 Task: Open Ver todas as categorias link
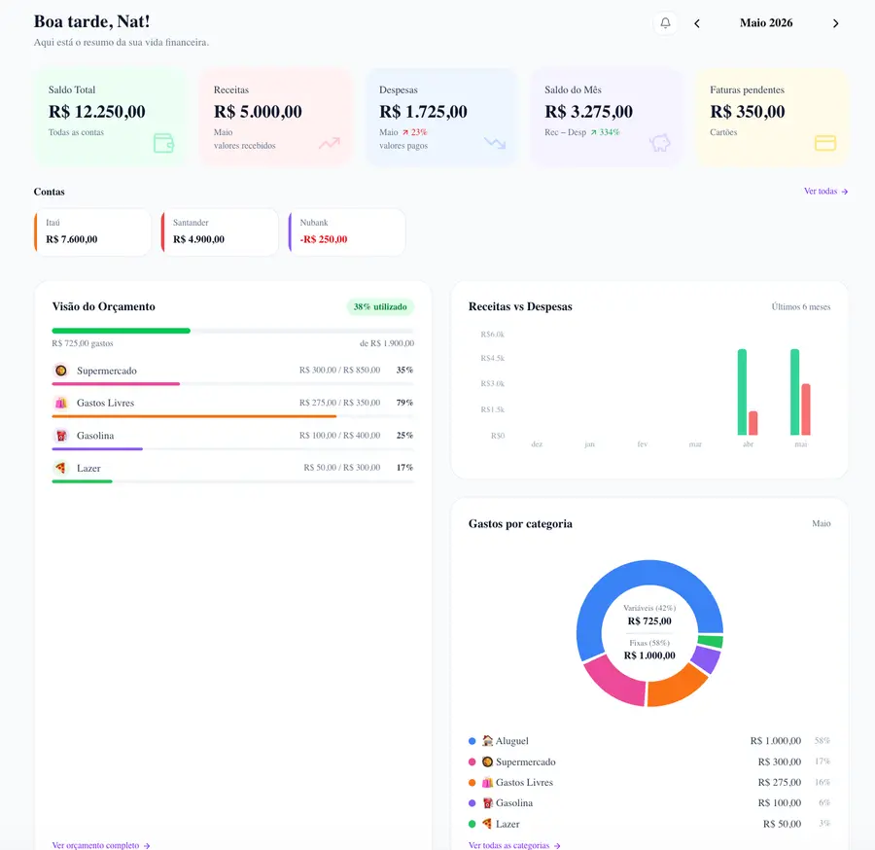point(514,845)
